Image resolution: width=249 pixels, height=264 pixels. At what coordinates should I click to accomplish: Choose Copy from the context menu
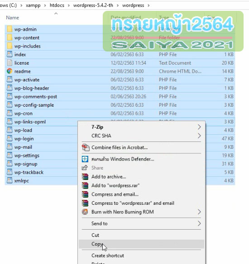click(141, 244)
